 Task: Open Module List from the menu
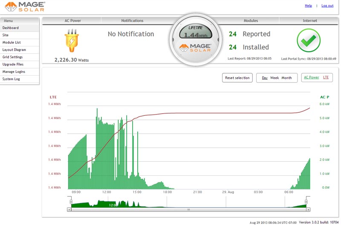(12, 43)
